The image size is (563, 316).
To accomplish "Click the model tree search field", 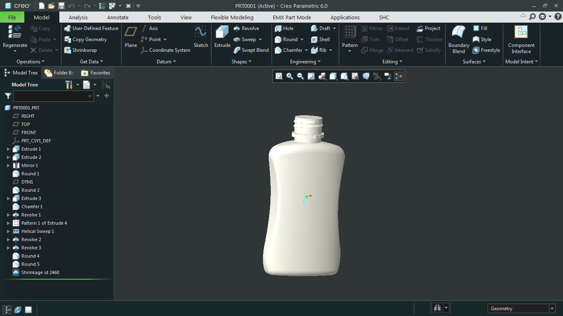I will [53, 96].
